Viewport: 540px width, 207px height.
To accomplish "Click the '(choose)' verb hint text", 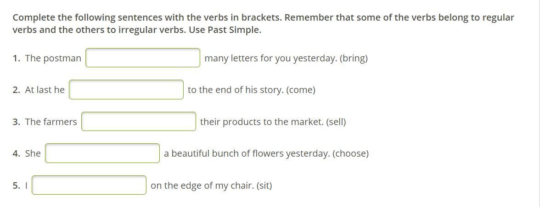I will [351, 153].
